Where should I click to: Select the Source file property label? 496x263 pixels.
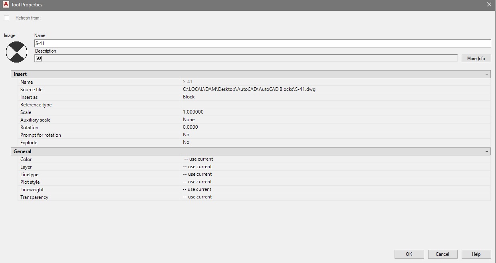pyautogui.click(x=31, y=90)
